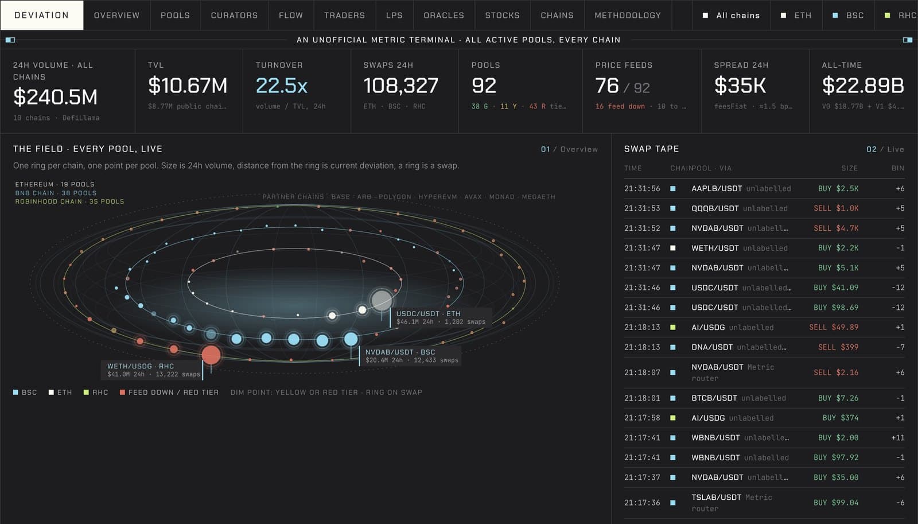Click the 22.5x turnover value

click(x=282, y=86)
